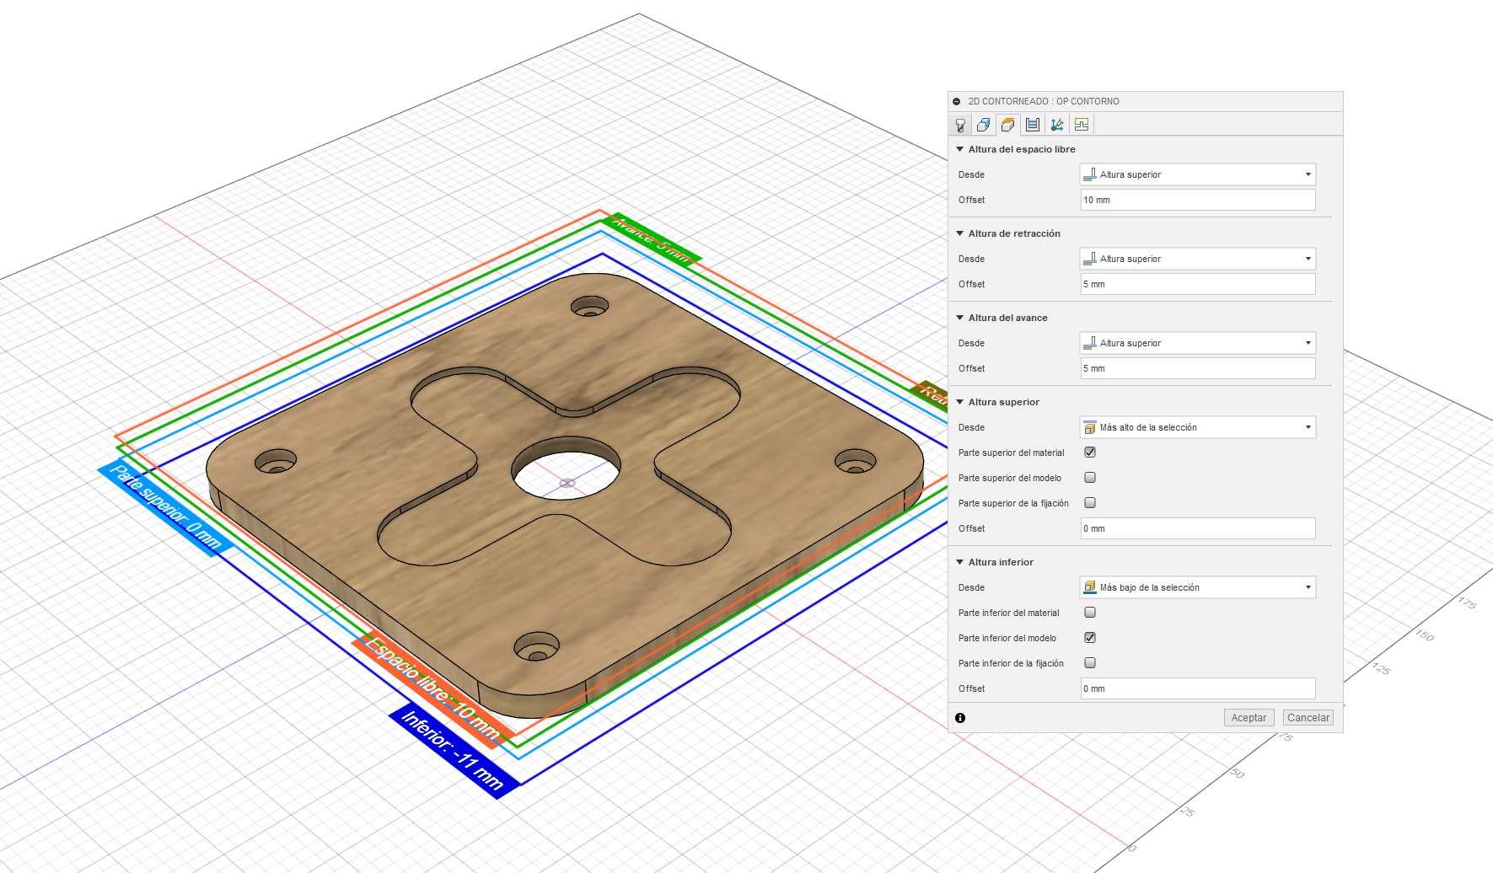This screenshot has width=1493, height=873.
Task: Enable Parte superior del modelo checkbox
Action: (x=1090, y=478)
